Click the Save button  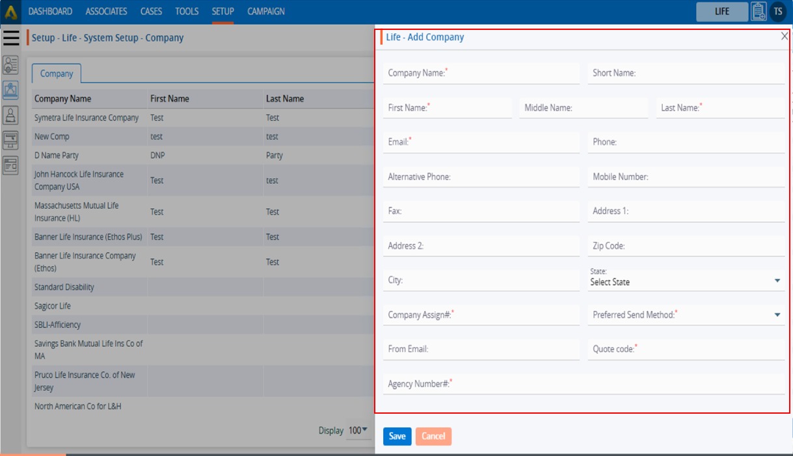(397, 436)
